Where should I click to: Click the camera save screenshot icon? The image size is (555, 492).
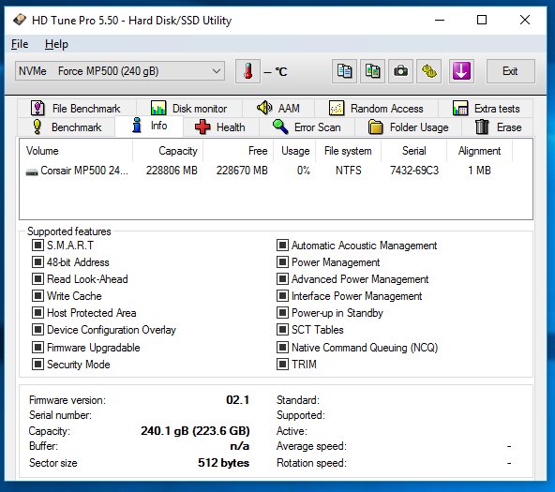pyautogui.click(x=400, y=71)
